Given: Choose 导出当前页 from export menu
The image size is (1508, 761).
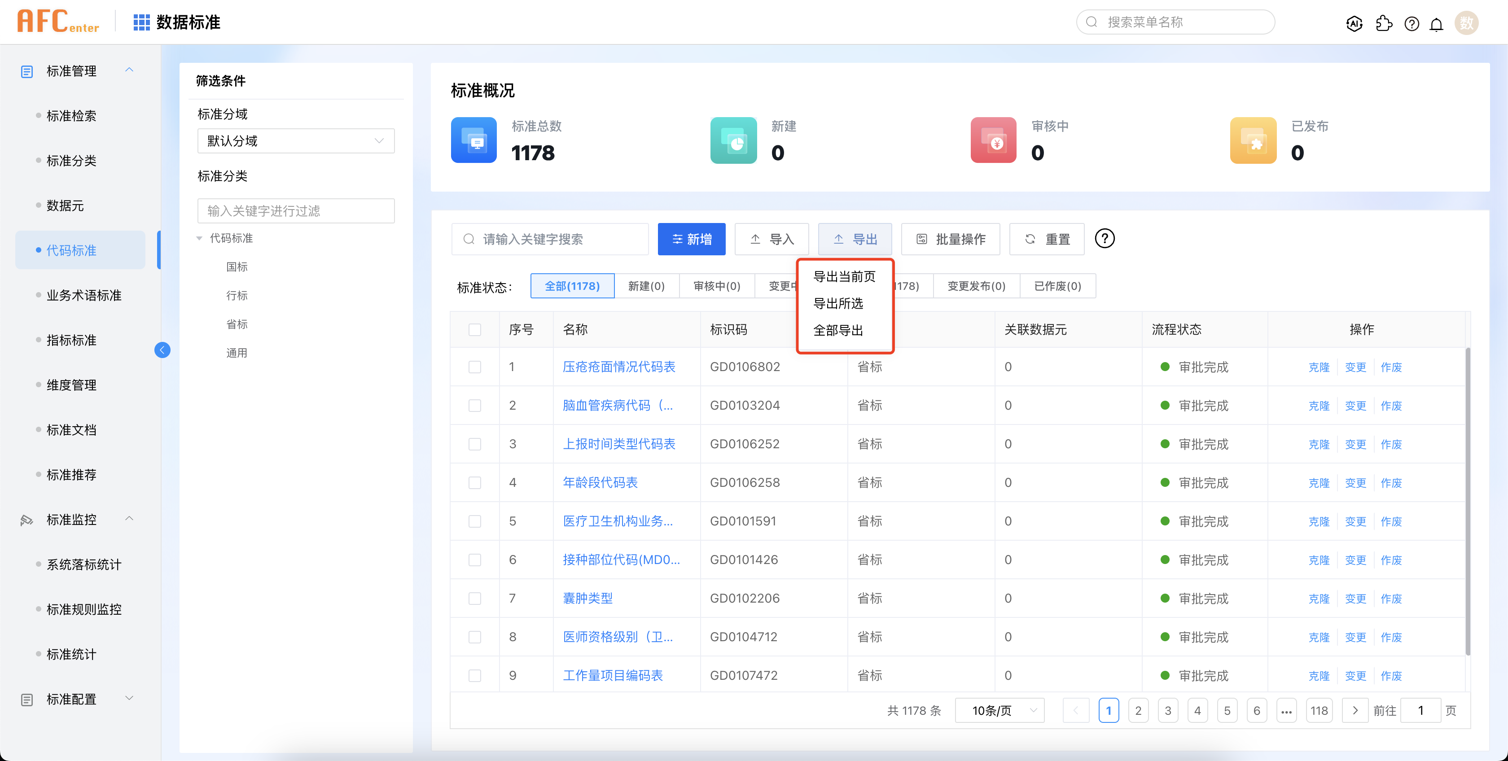Looking at the screenshot, I should [844, 276].
